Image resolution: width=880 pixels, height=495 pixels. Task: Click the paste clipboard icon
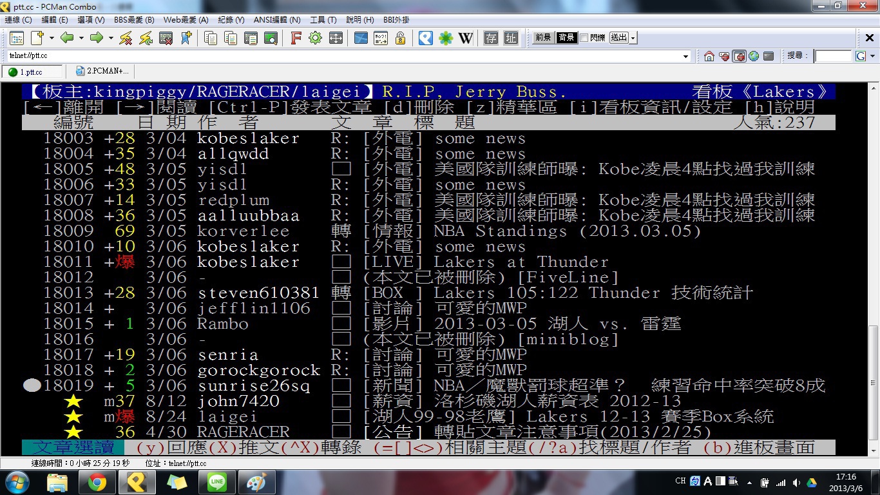pos(250,38)
